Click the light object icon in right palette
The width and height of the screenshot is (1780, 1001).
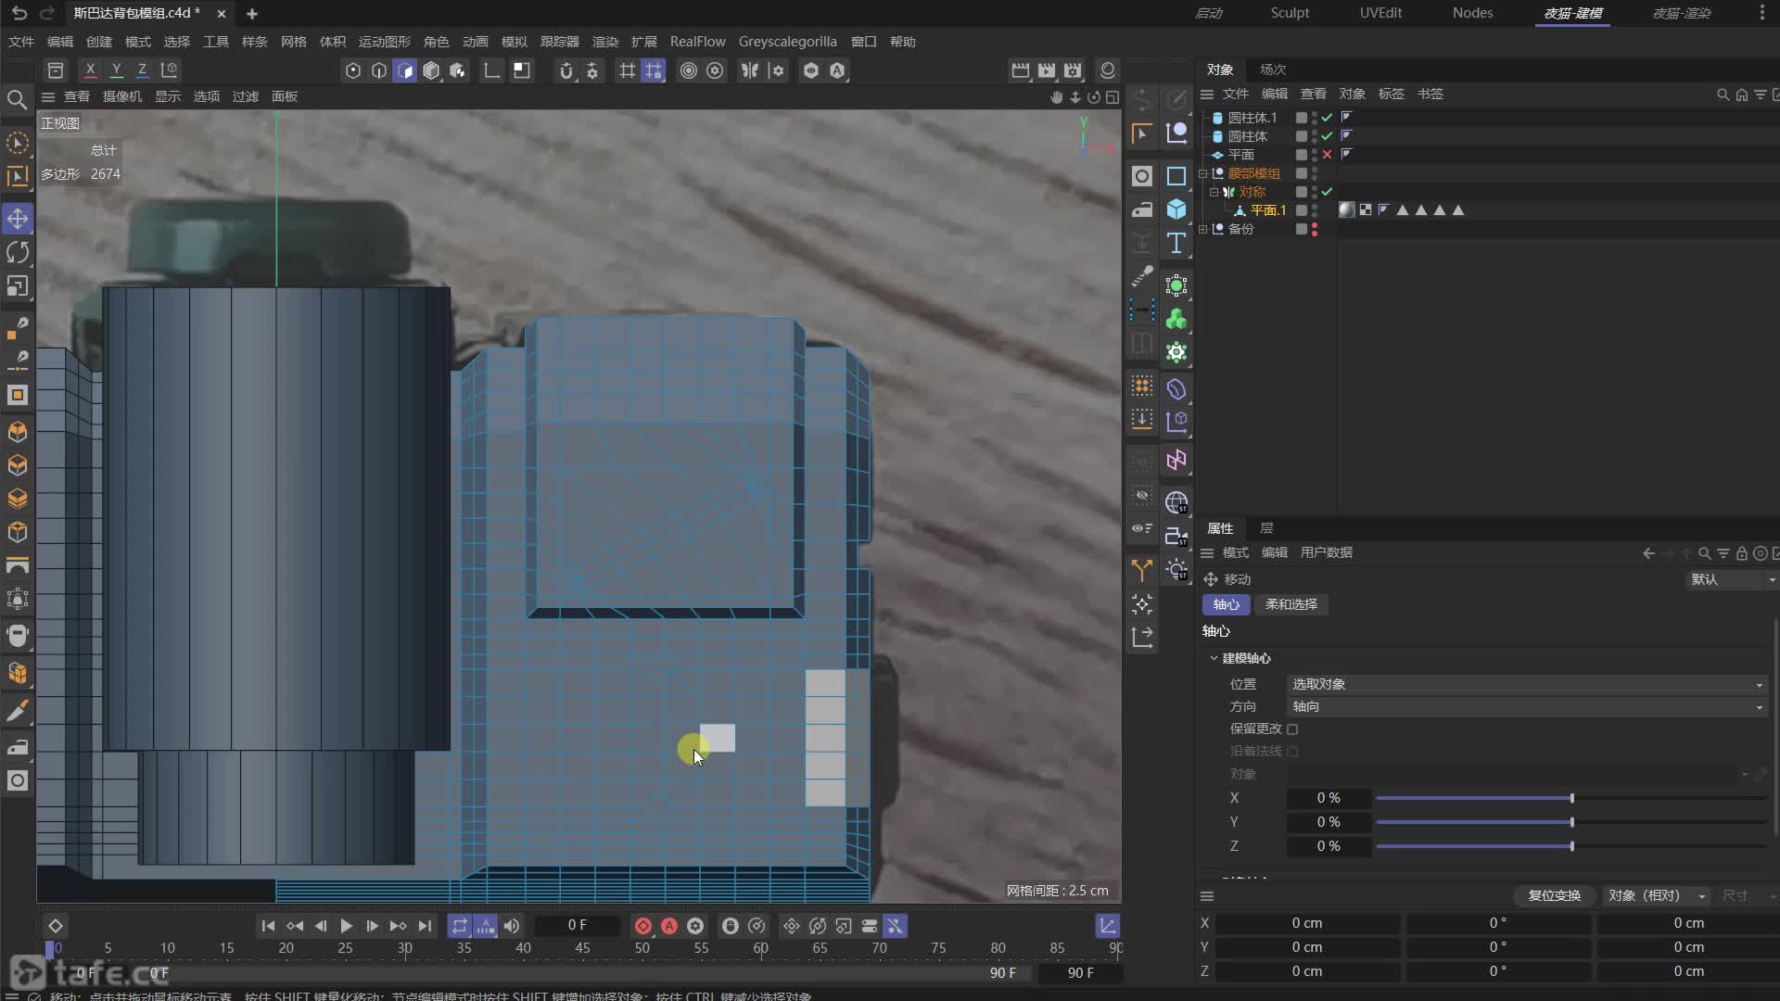click(1176, 569)
